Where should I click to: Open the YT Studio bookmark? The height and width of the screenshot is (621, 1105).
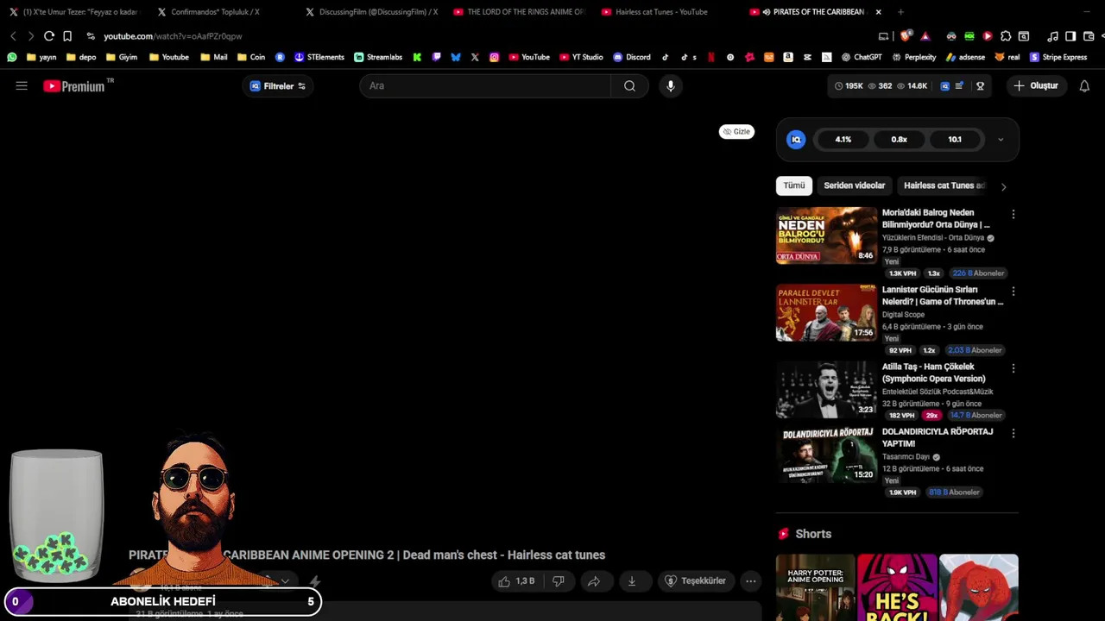pos(581,57)
